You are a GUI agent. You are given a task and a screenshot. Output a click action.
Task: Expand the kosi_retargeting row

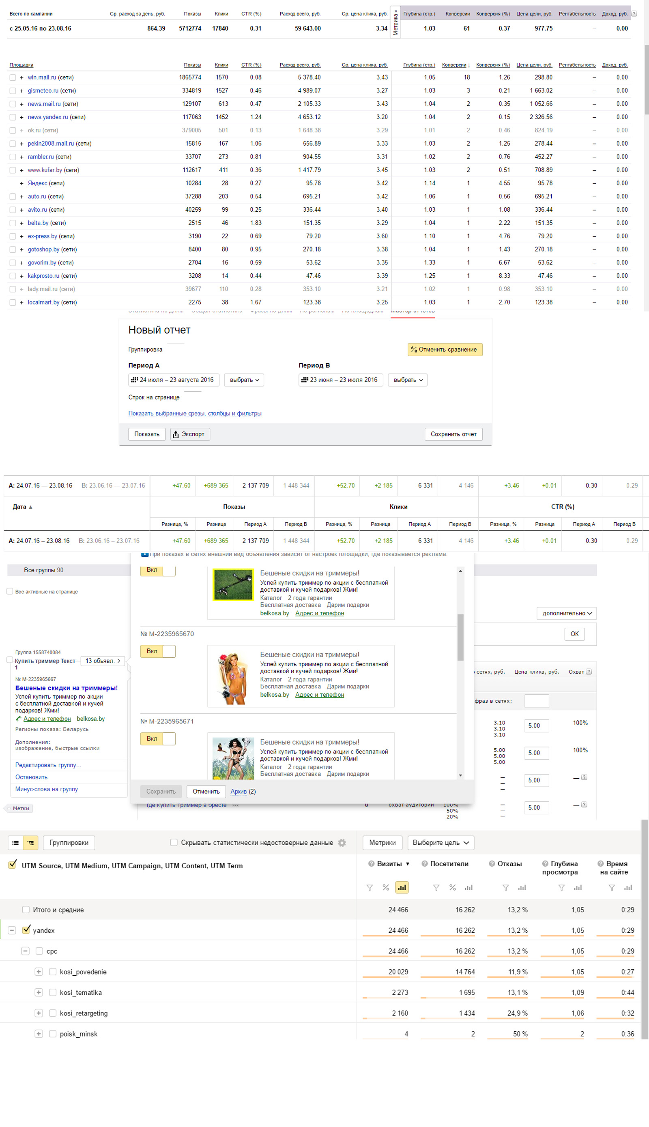tap(39, 1013)
